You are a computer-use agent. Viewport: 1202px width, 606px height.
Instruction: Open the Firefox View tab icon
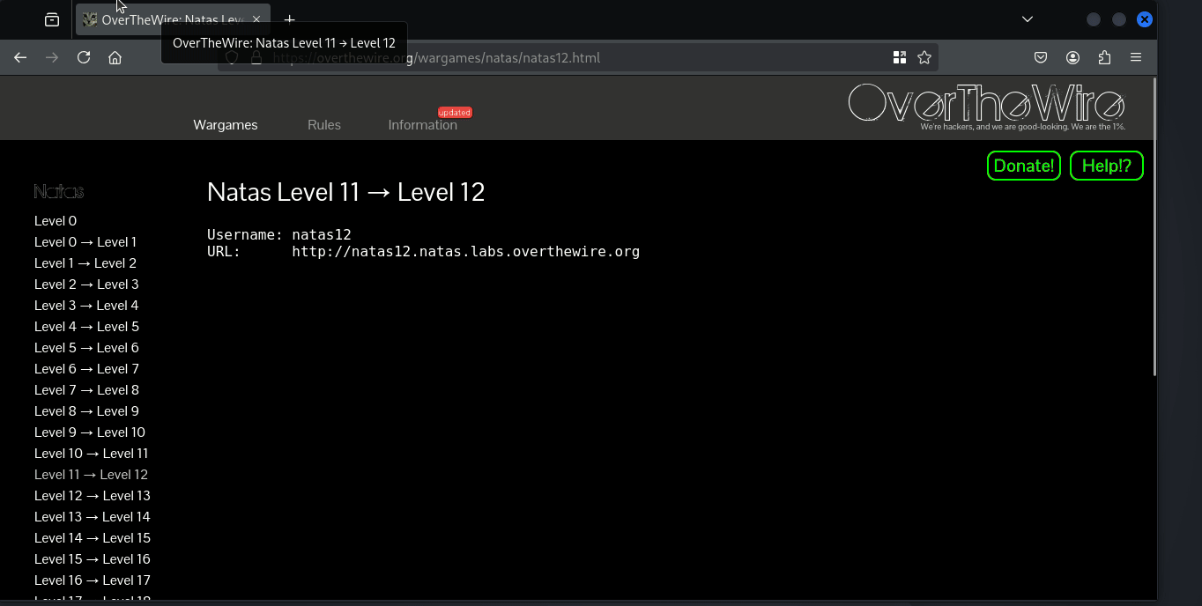(52, 19)
